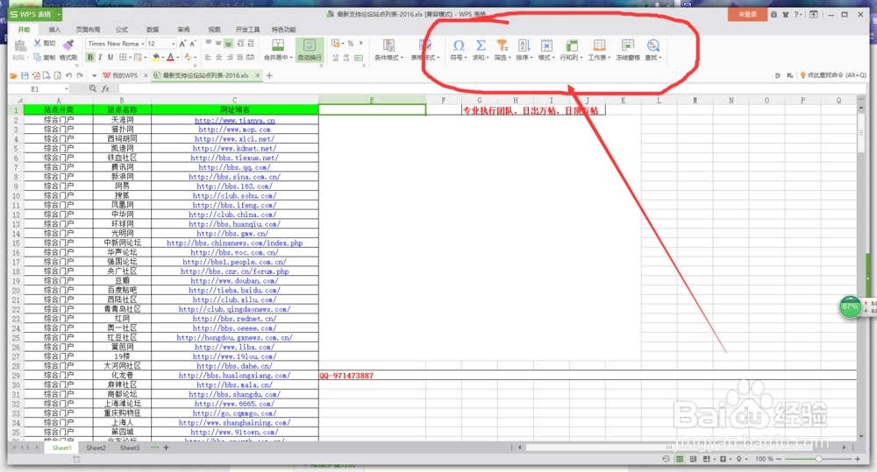Click the vertical scrollbar thumb

point(861,133)
